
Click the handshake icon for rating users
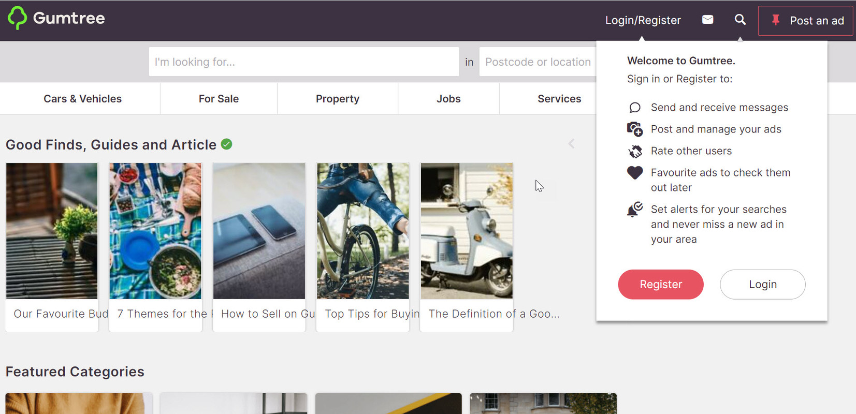click(635, 151)
